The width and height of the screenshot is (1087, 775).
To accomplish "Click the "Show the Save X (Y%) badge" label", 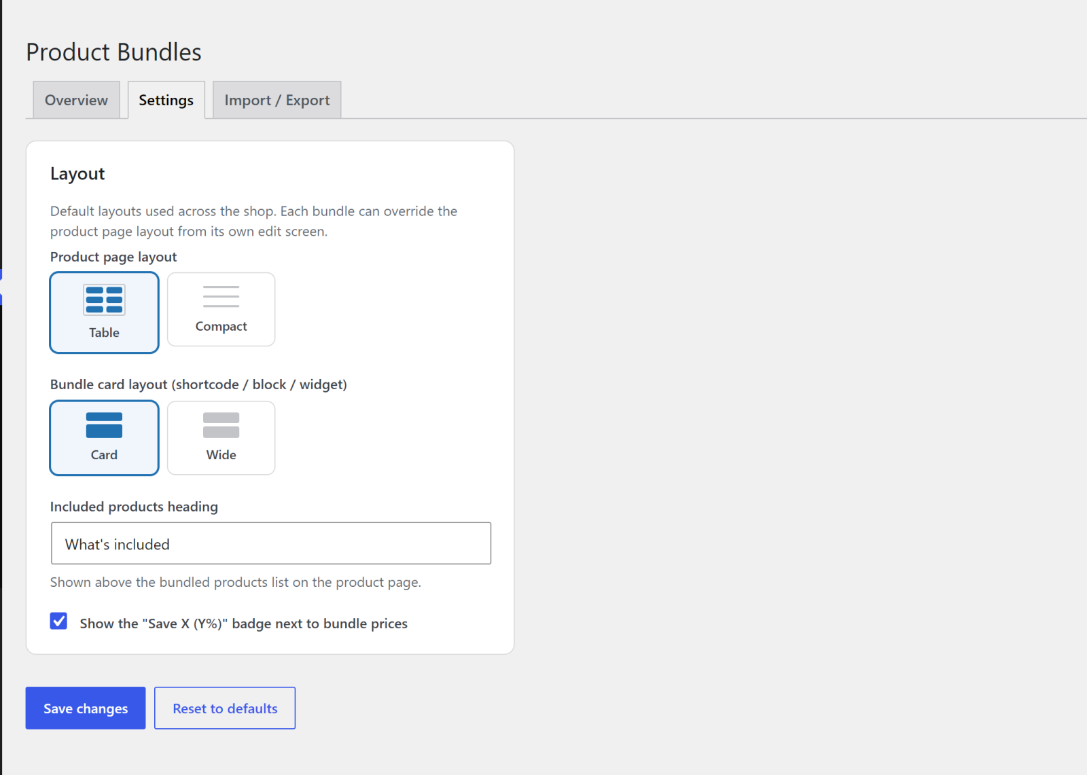I will pyautogui.click(x=243, y=624).
